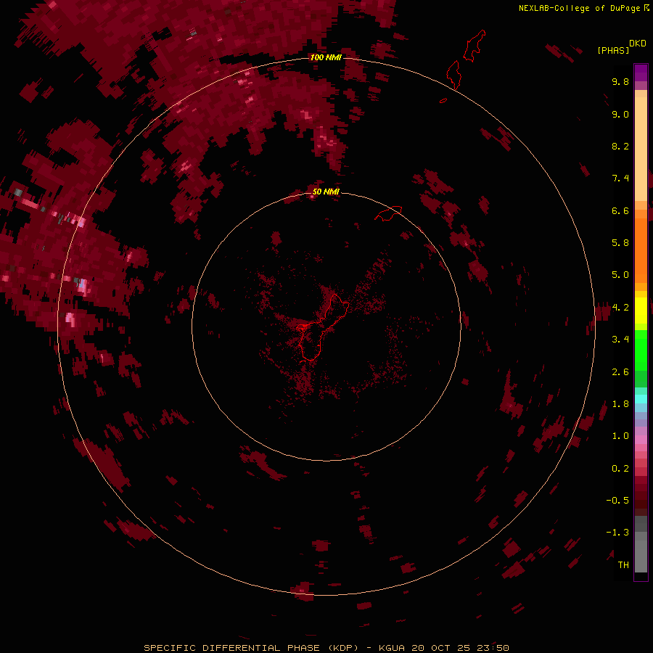653x653 pixels.
Task: Pick the bright green color bar segment
Action: pyautogui.click(x=641, y=350)
